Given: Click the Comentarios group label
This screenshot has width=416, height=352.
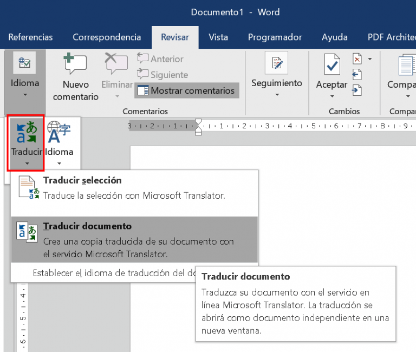Looking at the screenshot, I should [145, 111].
